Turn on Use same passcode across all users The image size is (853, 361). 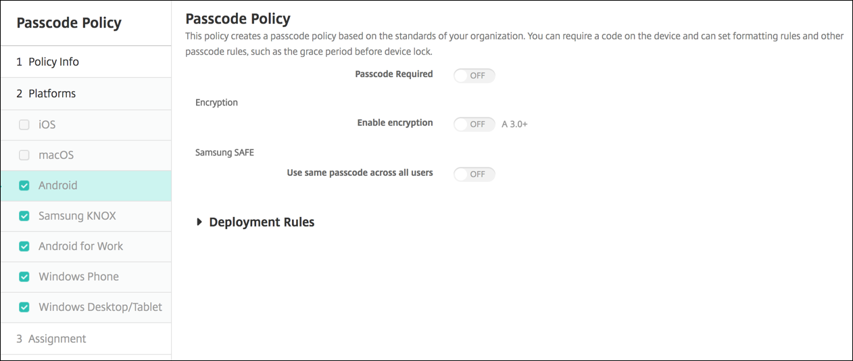474,174
